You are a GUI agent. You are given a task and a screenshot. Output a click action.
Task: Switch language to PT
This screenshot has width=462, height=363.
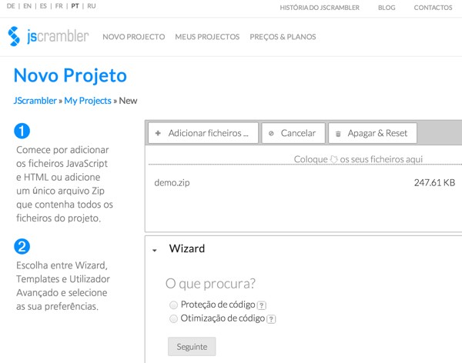click(75, 6)
